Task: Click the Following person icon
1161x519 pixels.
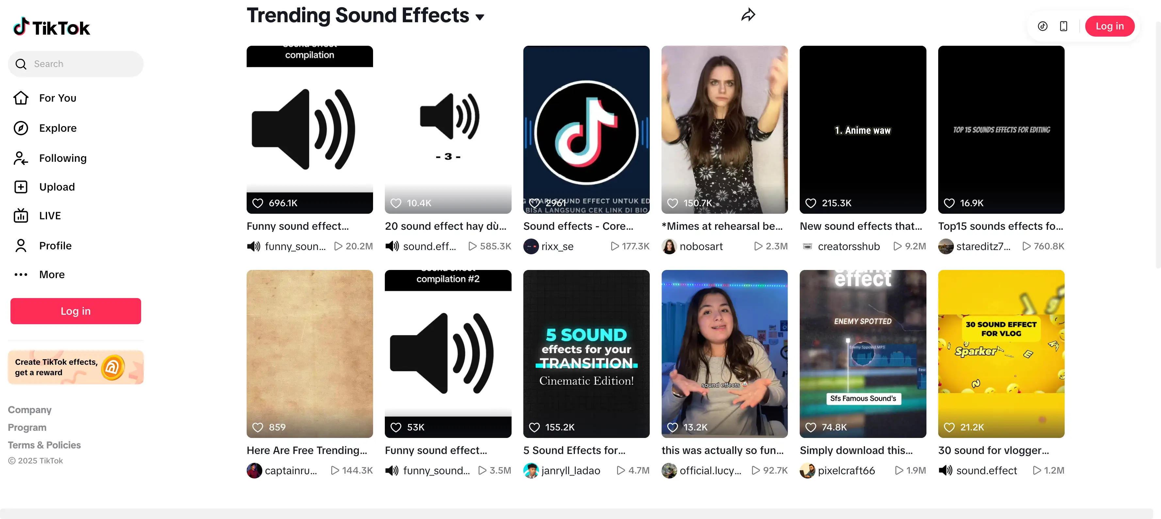Action: click(21, 158)
